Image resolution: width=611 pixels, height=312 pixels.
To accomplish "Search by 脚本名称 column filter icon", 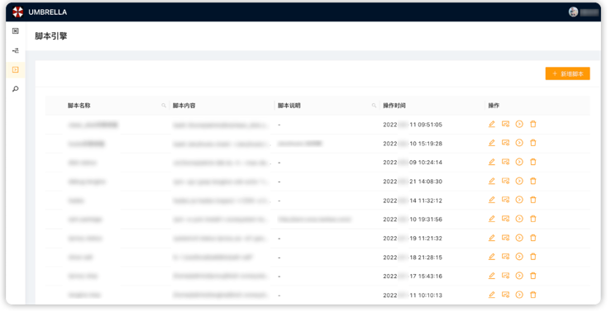I will [164, 106].
